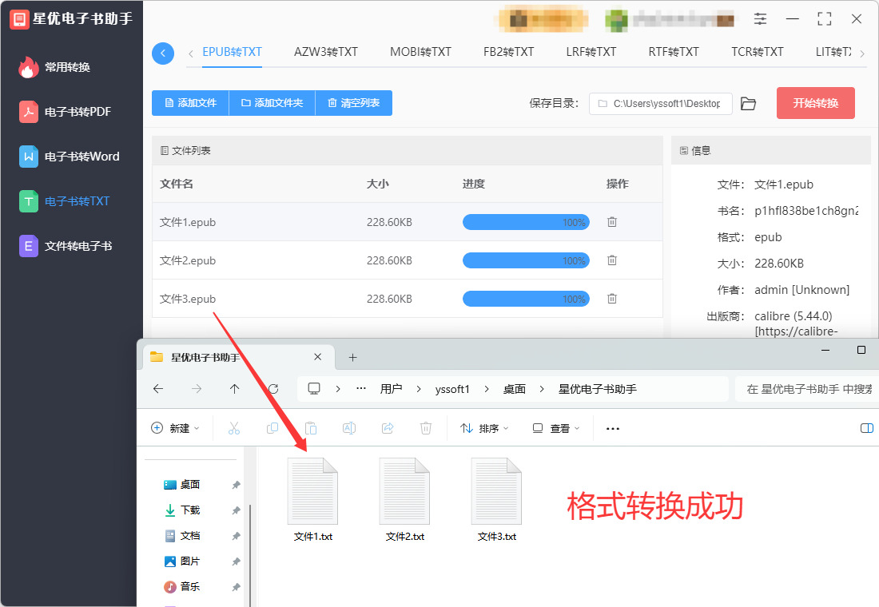
Task: Click the Paste icon in Explorer toolbar
Action: coord(311,428)
